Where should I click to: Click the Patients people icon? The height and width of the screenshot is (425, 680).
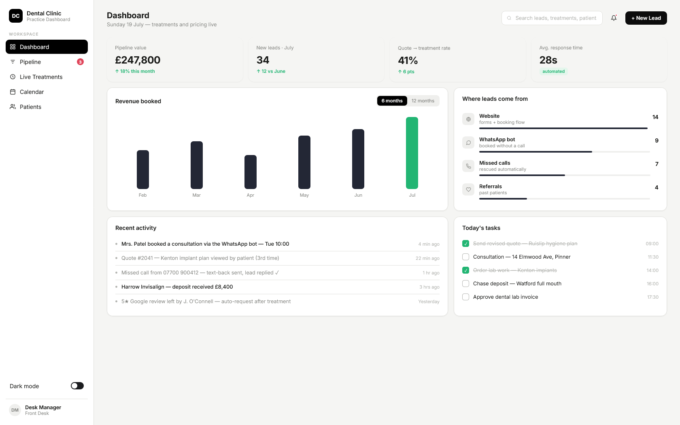pyautogui.click(x=13, y=107)
